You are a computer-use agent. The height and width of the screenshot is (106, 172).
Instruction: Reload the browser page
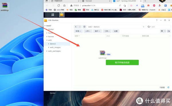point(59,5)
